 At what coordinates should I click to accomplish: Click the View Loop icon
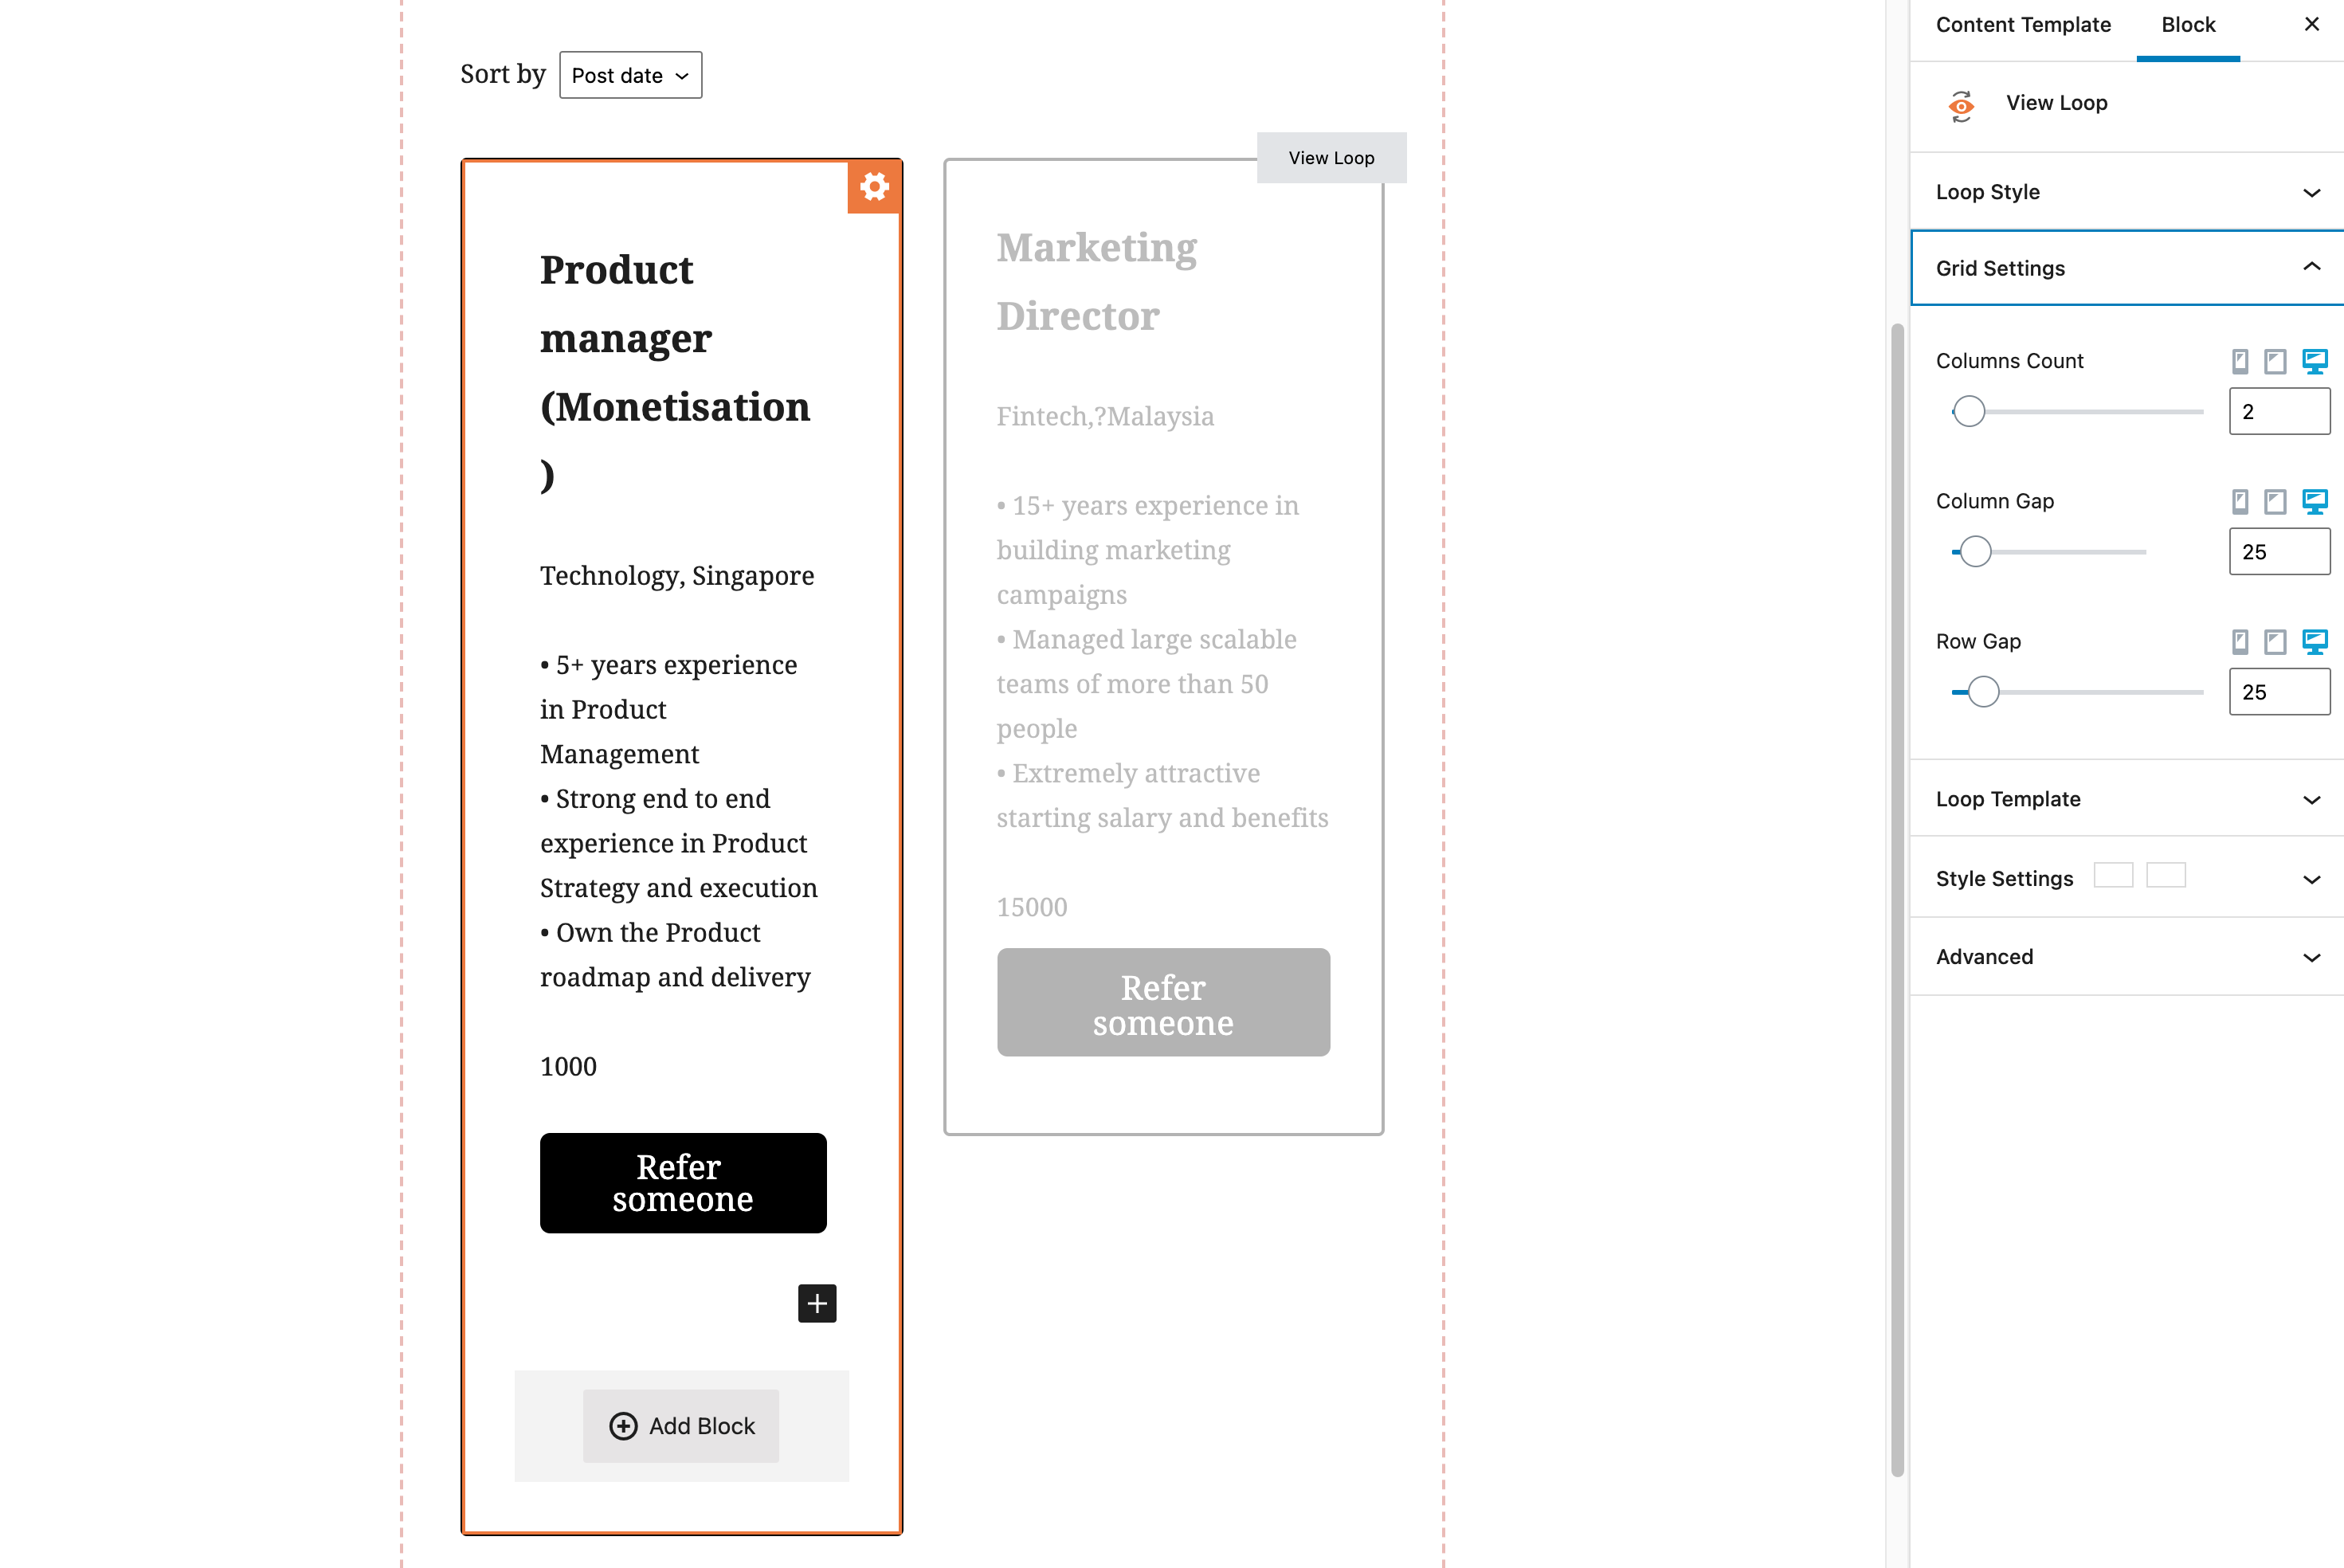[1961, 101]
